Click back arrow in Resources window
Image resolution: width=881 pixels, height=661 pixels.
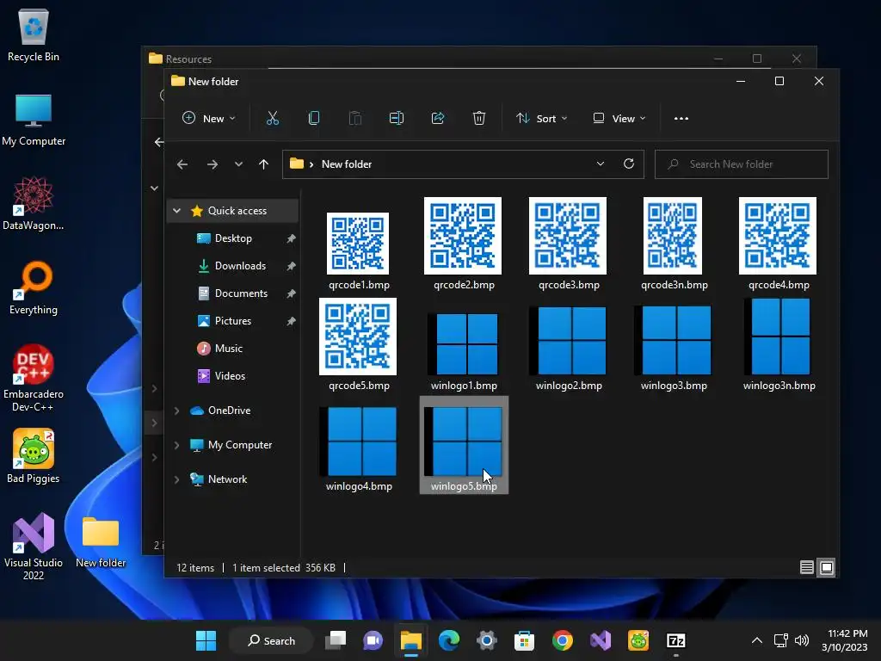[159, 142]
